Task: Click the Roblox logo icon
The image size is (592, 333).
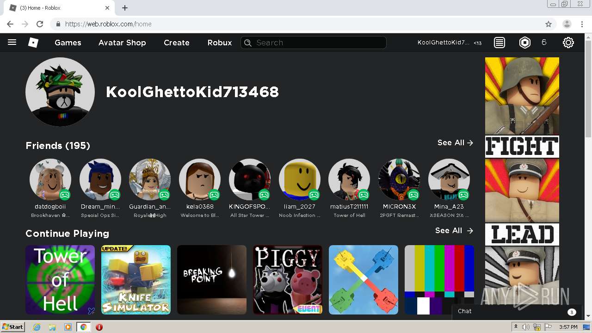Action: click(x=33, y=43)
